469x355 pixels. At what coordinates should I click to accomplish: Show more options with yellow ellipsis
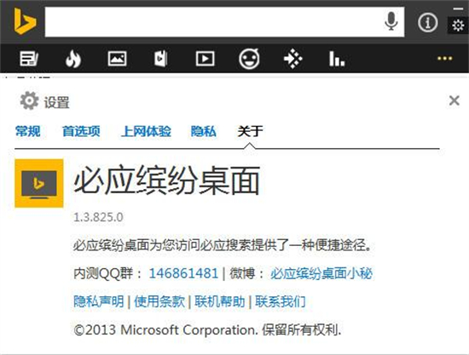pyautogui.click(x=445, y=58)
